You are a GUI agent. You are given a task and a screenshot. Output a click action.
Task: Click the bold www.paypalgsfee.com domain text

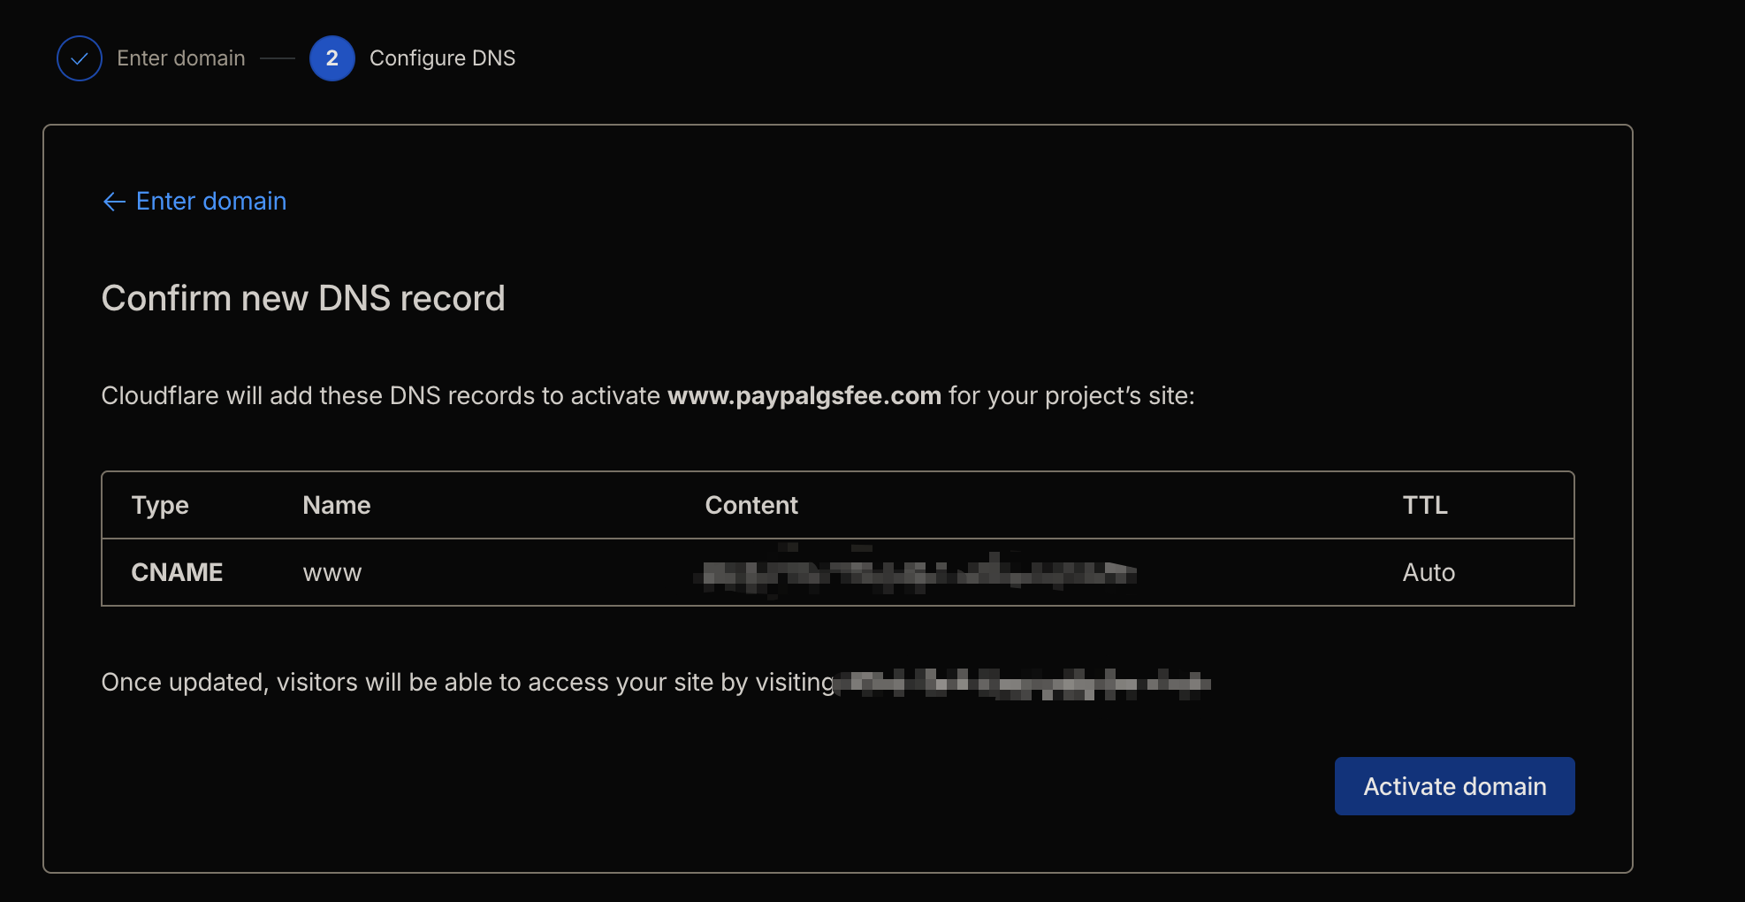[804, 395]
